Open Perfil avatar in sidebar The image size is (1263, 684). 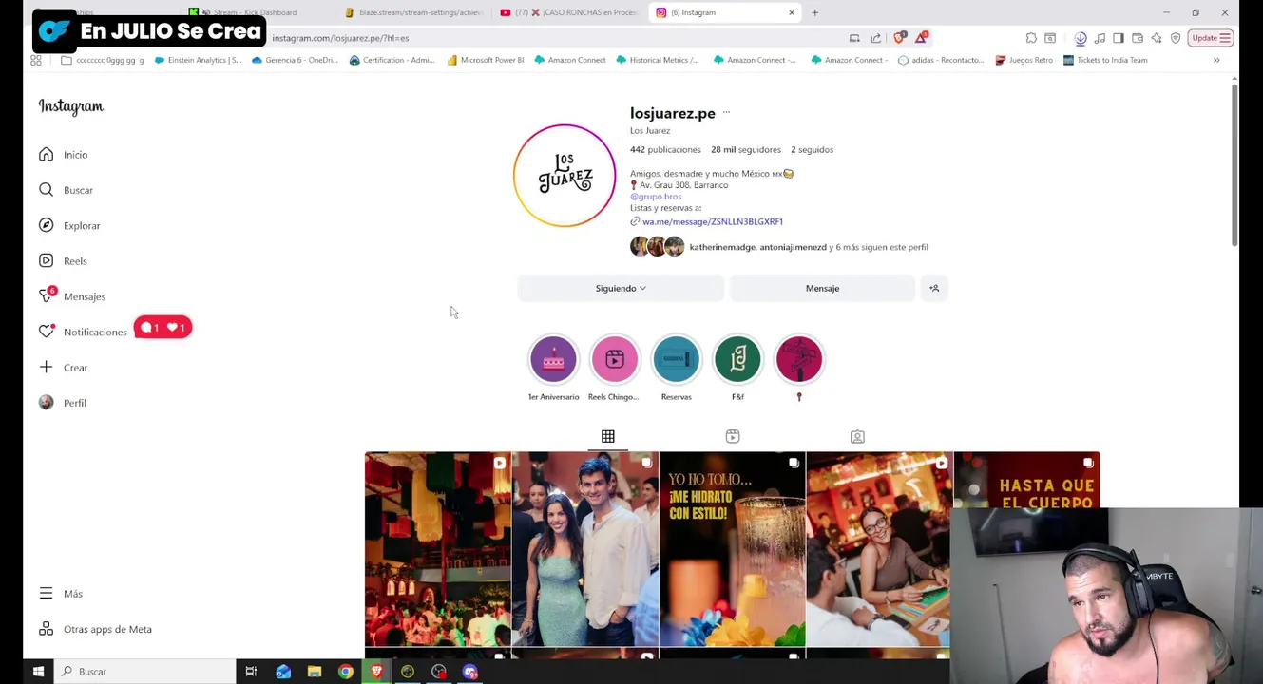[46, 403]
